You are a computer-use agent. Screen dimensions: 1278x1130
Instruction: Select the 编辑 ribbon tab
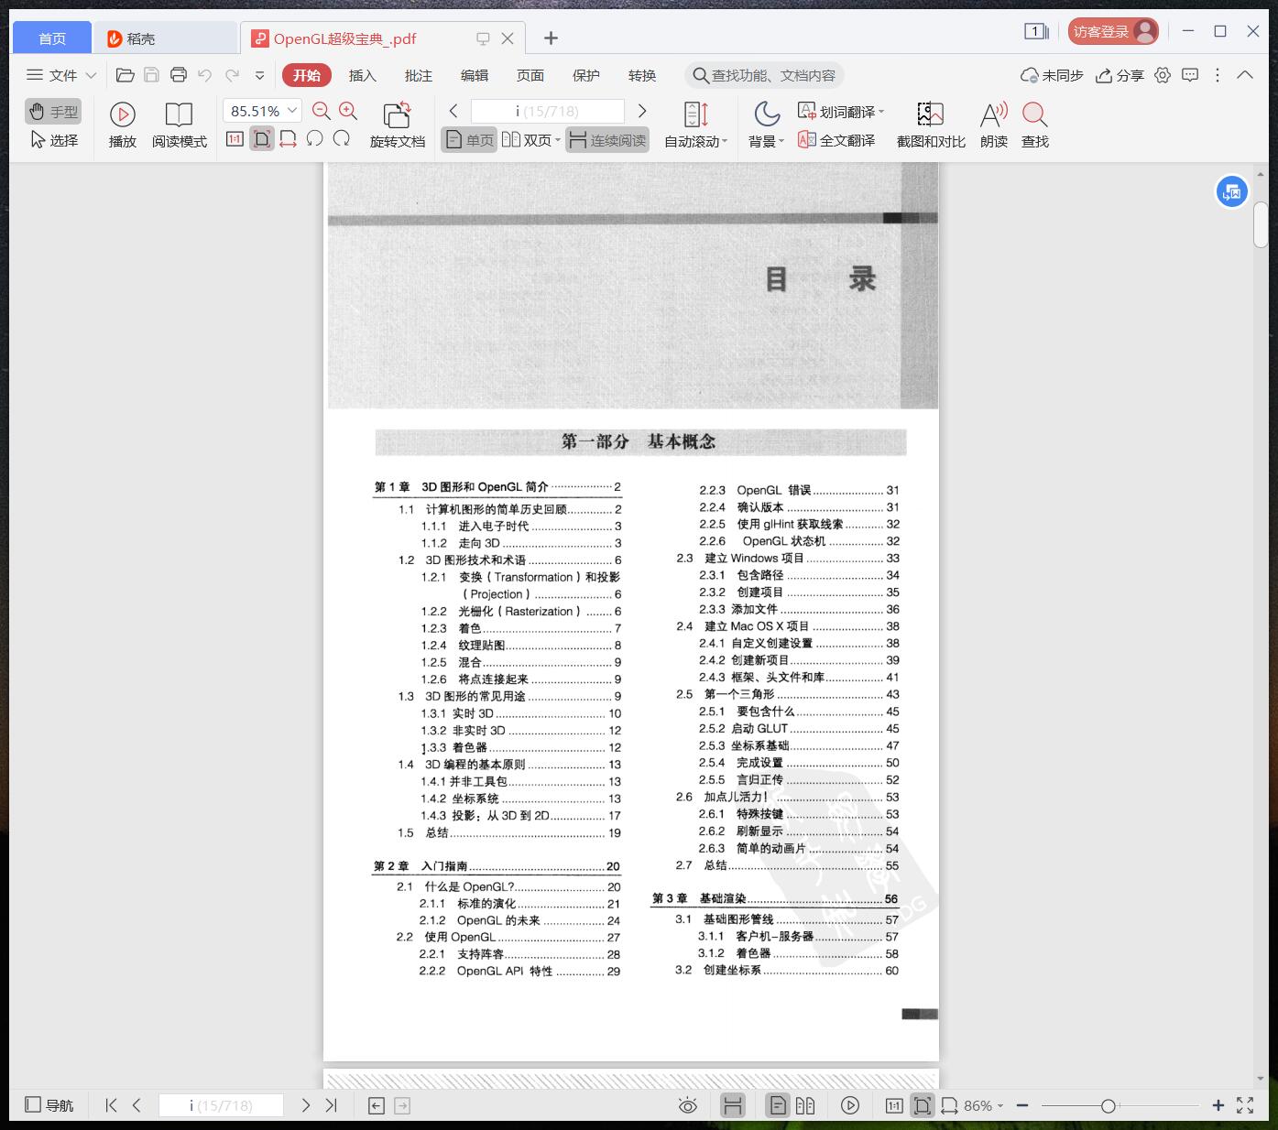coord(475,75)
